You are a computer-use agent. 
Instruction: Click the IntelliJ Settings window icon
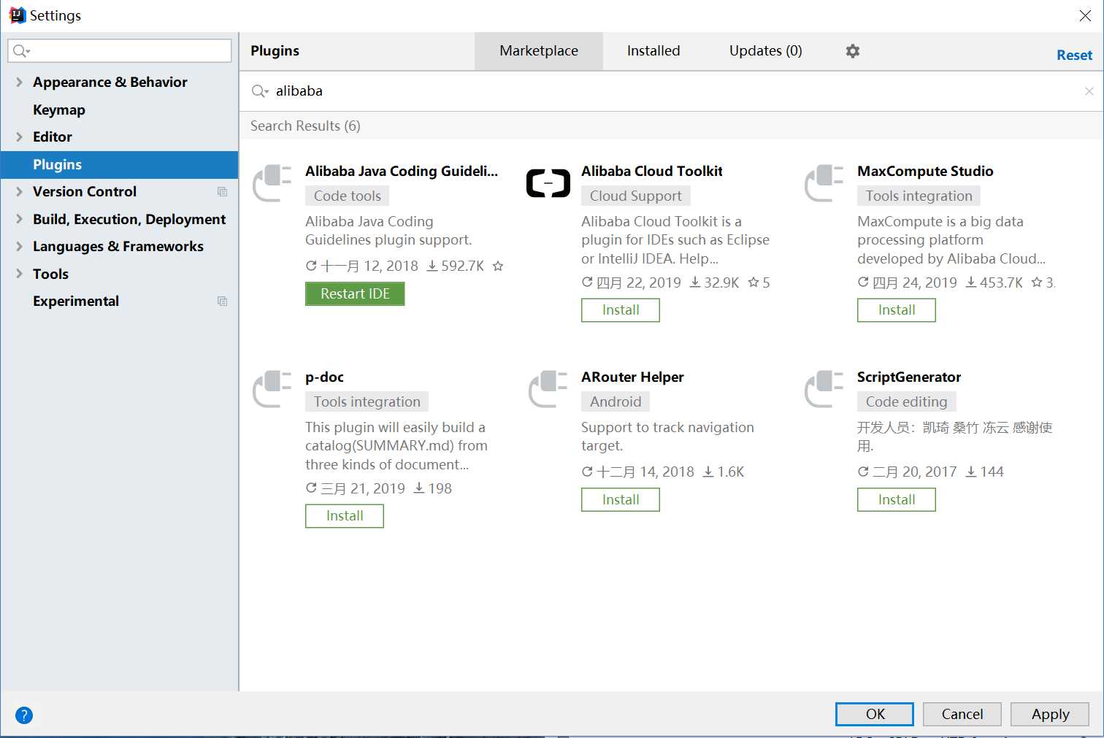pos(17,15)
